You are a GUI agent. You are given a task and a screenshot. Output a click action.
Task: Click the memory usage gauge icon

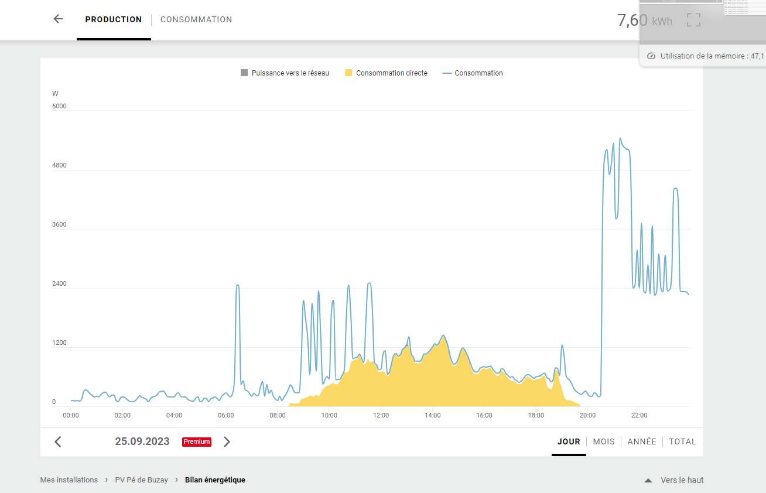pos(651,56)
